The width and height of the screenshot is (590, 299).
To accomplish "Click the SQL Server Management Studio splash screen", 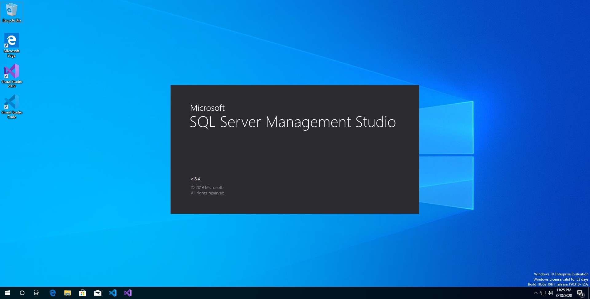I will [295, 149].
